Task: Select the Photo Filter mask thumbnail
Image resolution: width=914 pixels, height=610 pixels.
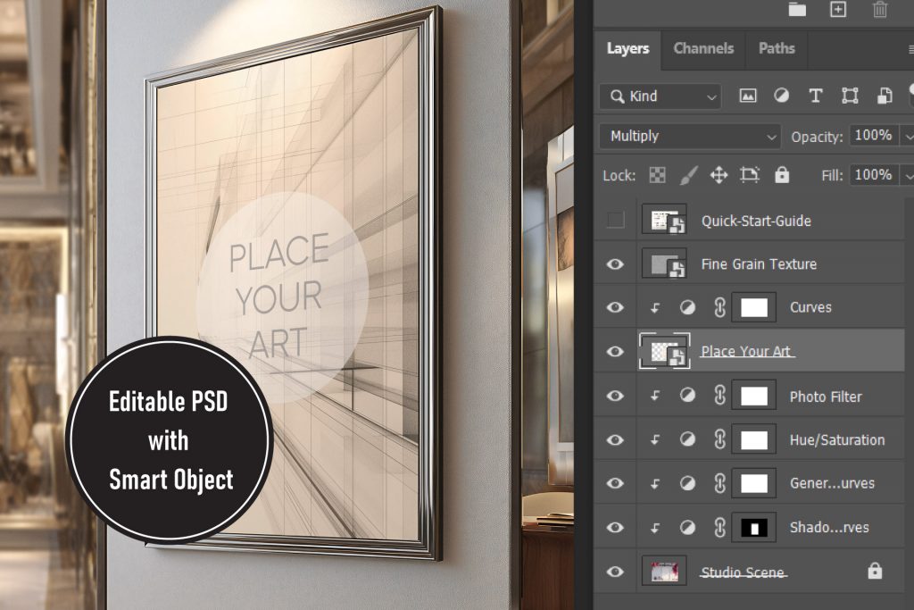Action: (x=753, y=396)
